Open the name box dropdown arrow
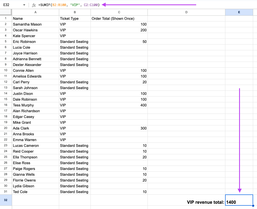Image resolution: width=257 pixels, height=209 pixels. [x=24, y=5]
